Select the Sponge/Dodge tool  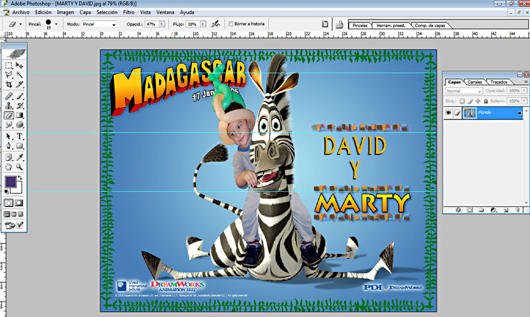coord(19,124)
